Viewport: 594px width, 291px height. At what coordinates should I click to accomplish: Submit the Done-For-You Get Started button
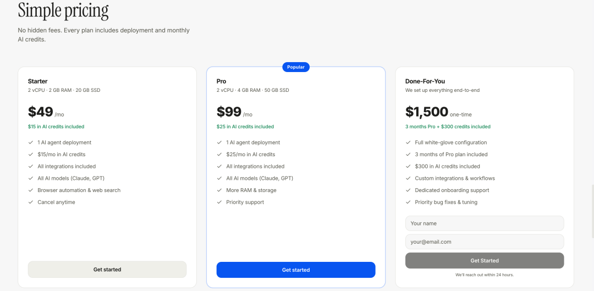(x=485, y=261)
